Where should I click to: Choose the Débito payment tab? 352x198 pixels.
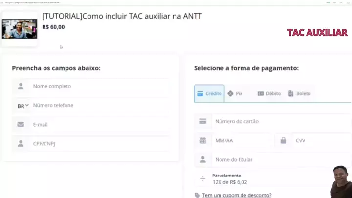click(x=269, y=93)
